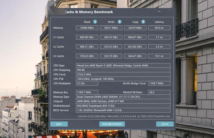Select the Memory Write result field
Image resolution: width=214 pixels, height=138 pixels.
pyautogui.click(x=111, y=28)
